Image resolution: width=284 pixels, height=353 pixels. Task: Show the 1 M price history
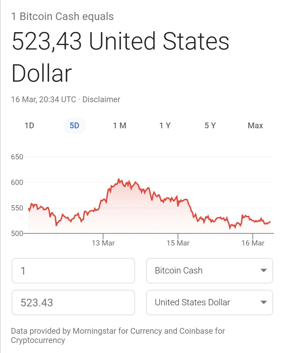(120, 126)
